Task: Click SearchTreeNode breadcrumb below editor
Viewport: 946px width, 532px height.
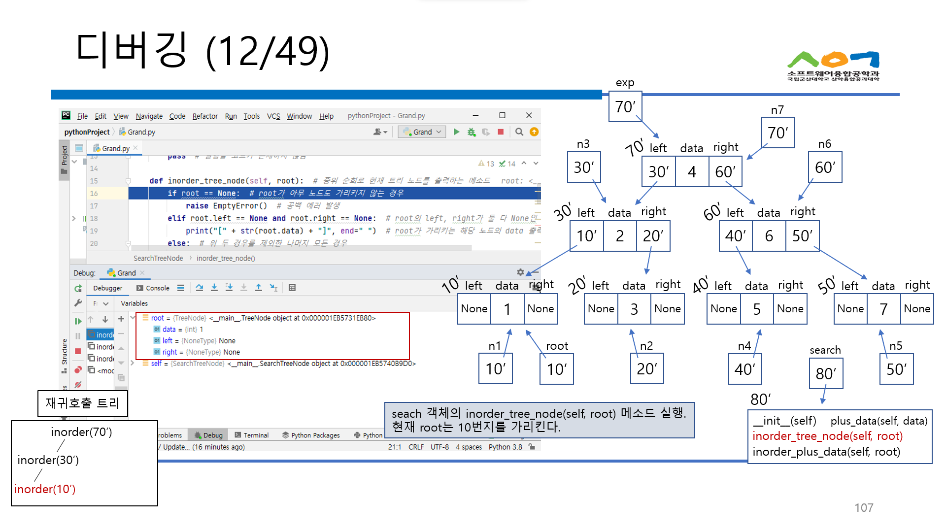Action: point(158,259)
